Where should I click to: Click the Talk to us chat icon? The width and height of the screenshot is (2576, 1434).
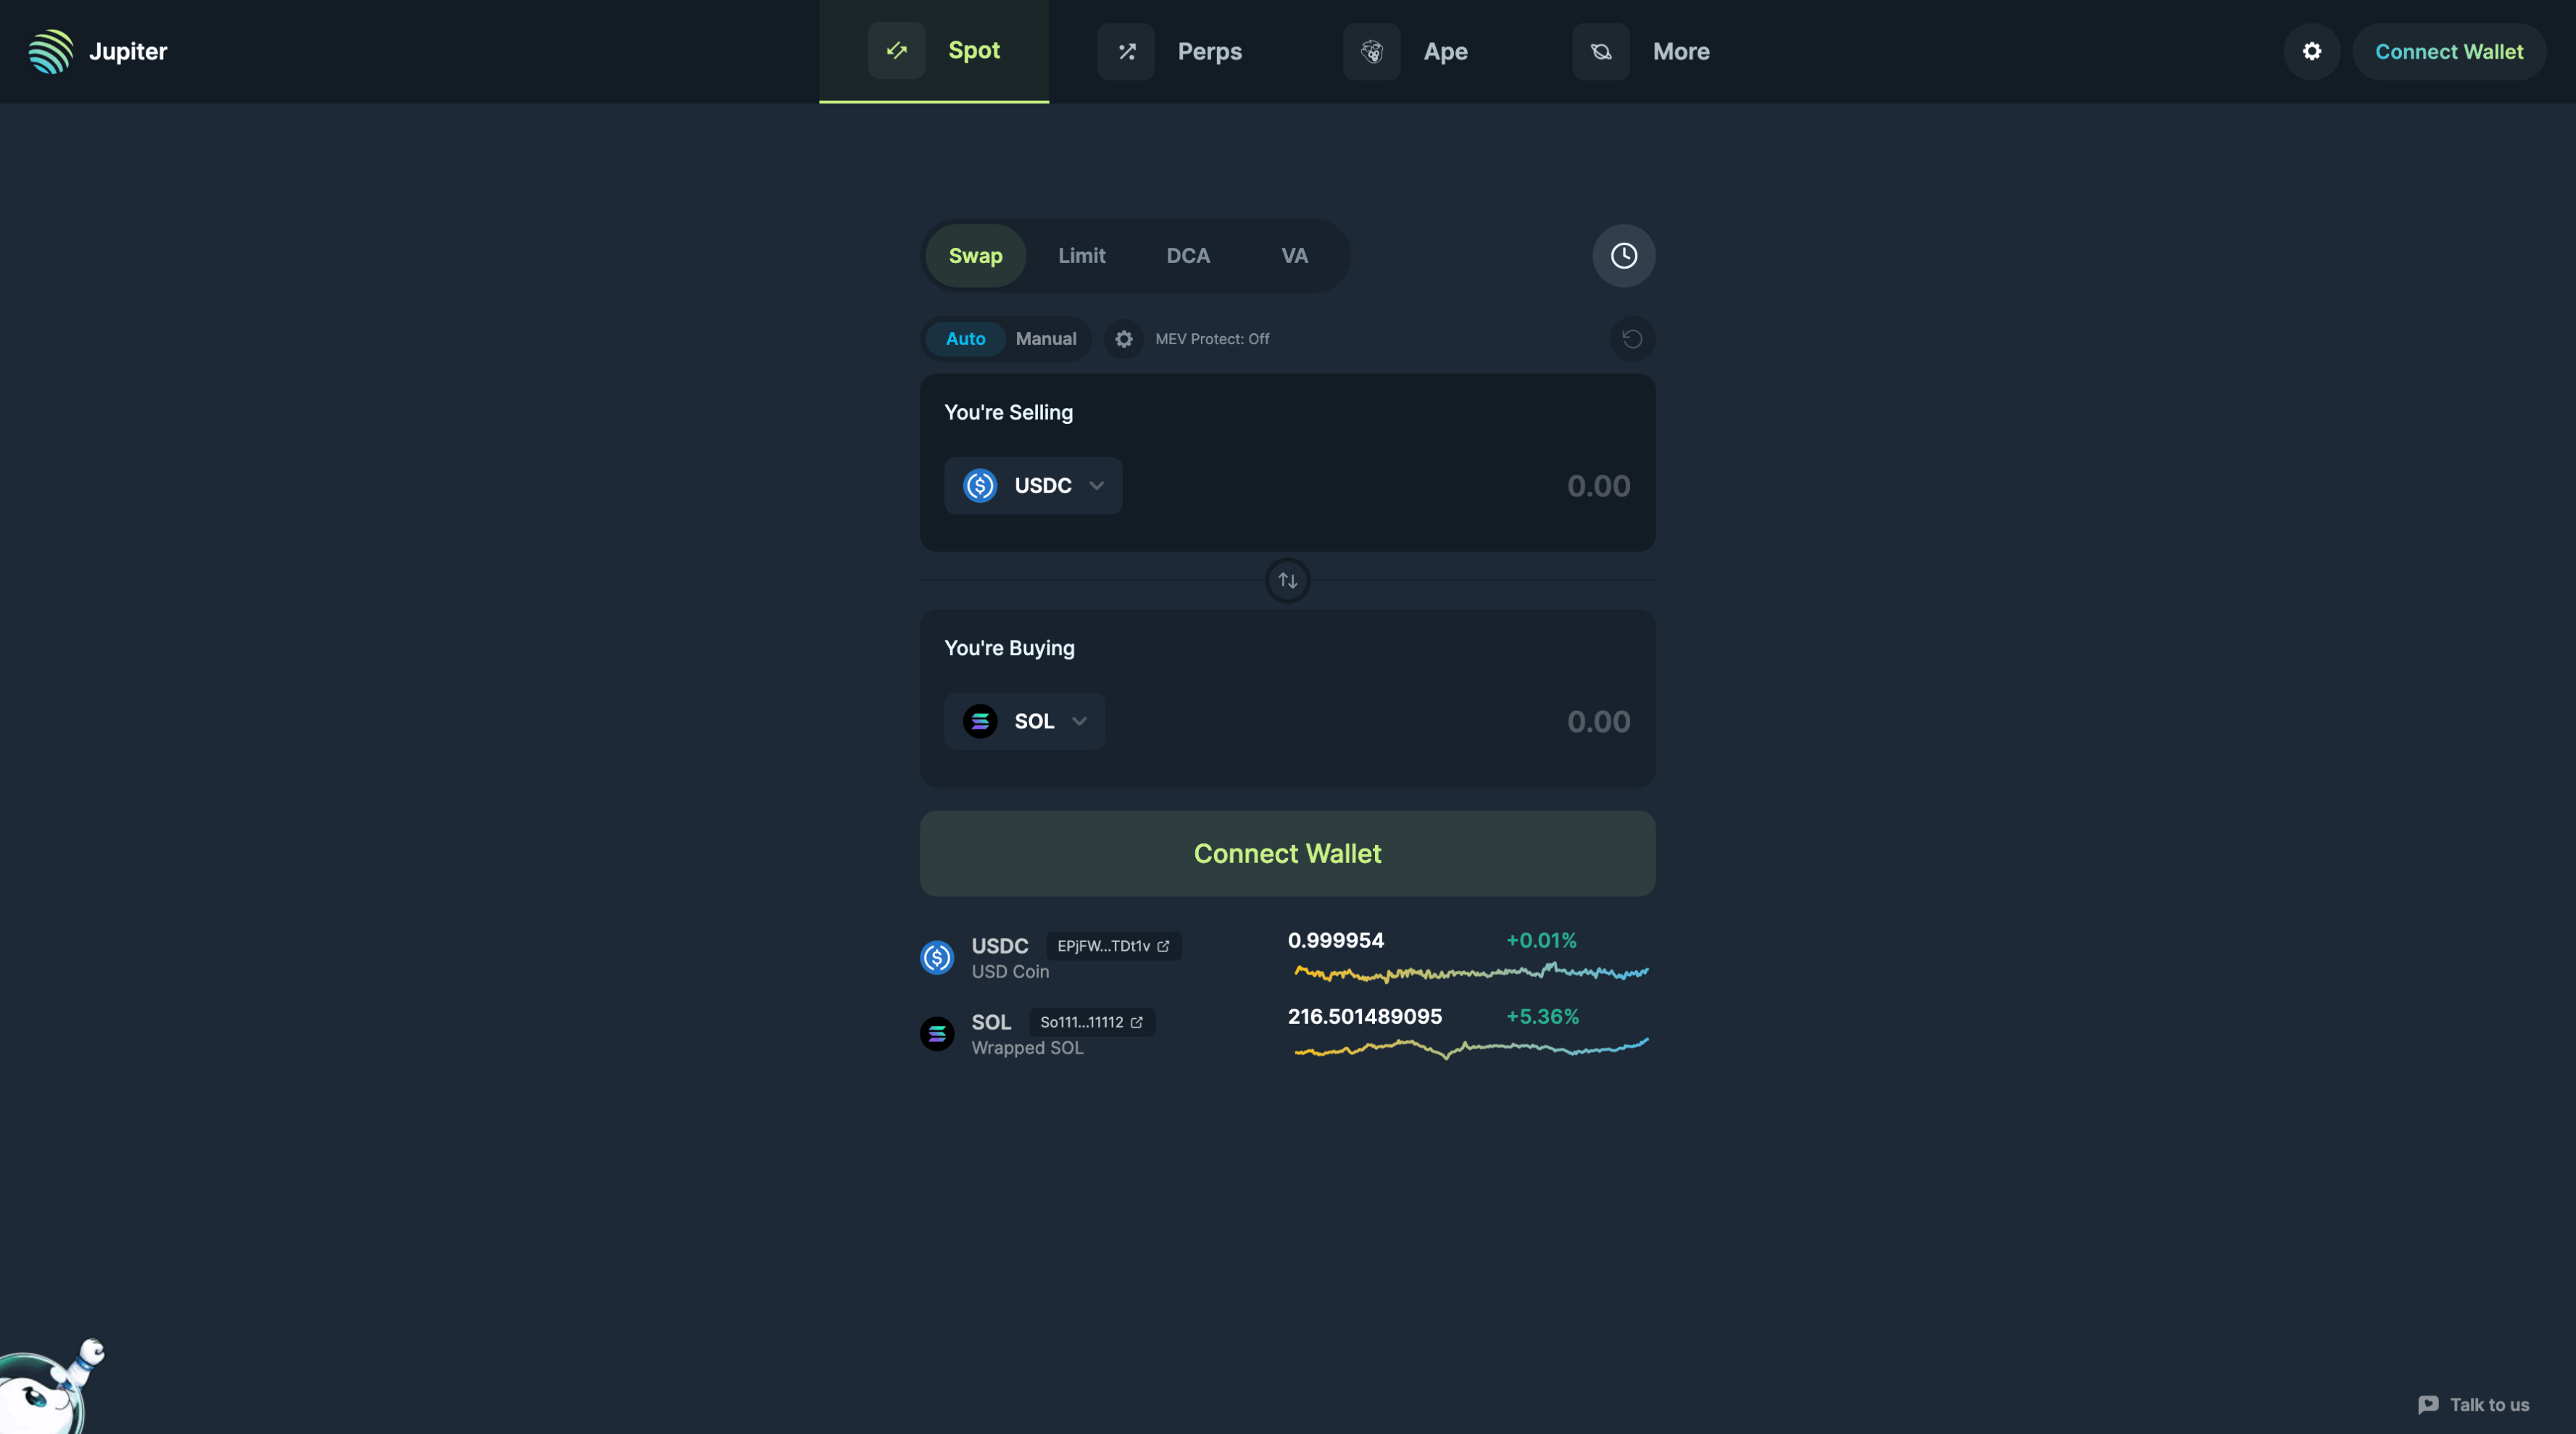tap(2428, 1404)
